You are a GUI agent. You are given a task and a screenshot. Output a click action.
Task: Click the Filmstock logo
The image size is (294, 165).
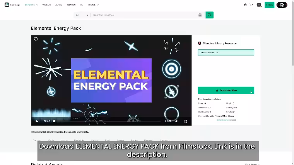[x=12, y=5]
